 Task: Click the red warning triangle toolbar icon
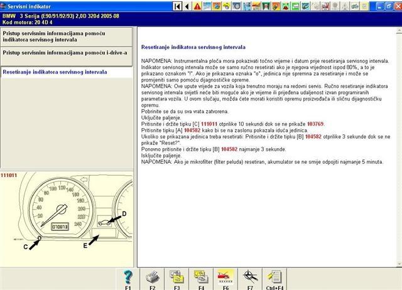point(197,6)
